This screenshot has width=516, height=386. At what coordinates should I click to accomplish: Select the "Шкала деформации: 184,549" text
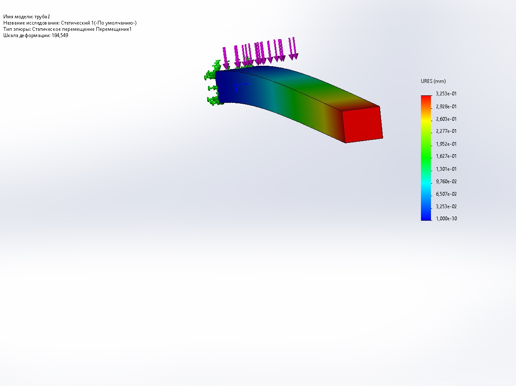coord(36,35)
